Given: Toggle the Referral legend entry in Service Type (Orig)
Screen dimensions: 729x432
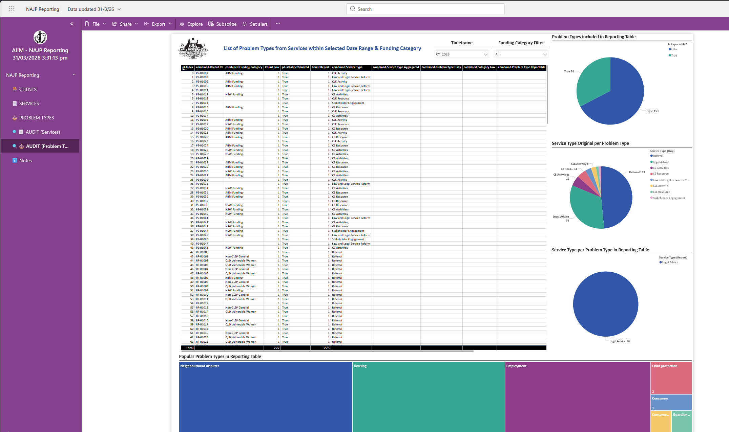Looking at the screenshot, I should click(658, 156).
